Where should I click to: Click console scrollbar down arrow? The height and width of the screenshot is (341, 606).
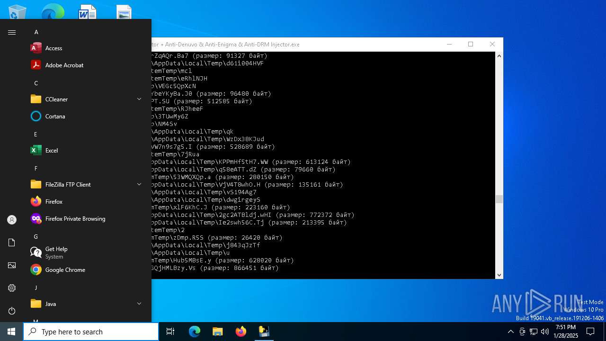[499, 275]
